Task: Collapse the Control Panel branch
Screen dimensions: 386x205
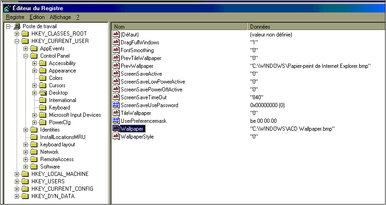Action: tap(25, 56)
